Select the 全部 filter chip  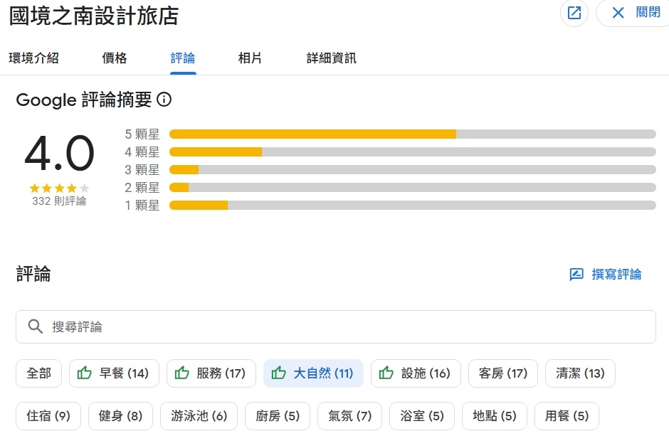click(x=39, y=373)
